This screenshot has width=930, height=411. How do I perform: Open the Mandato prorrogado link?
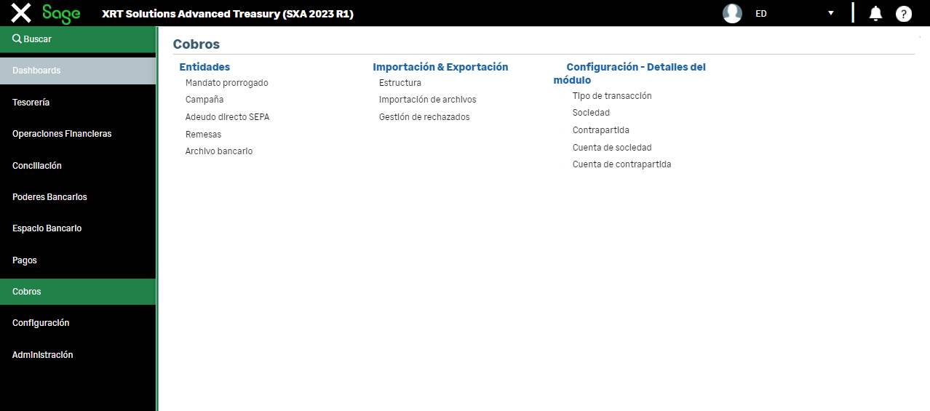coord(226,83)
